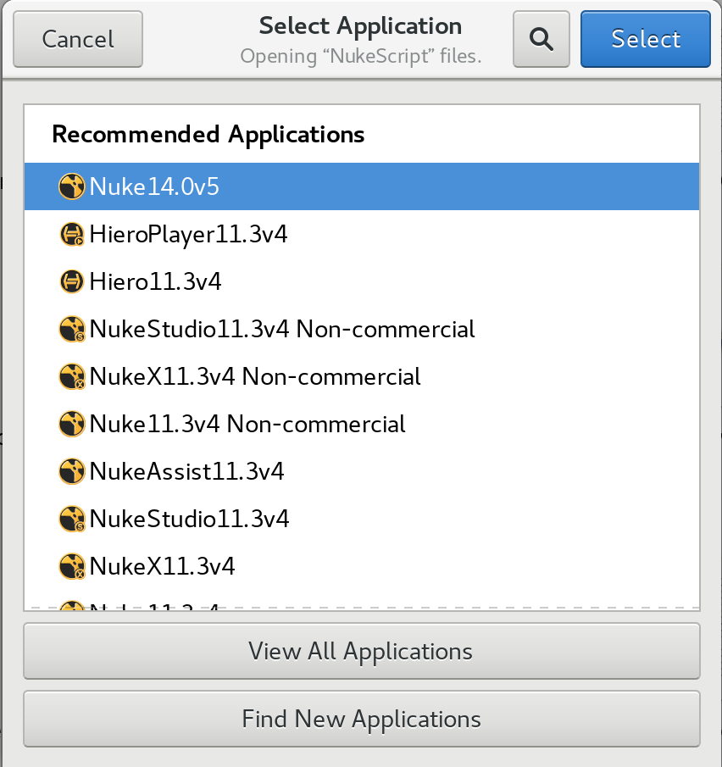Click the HieroPlayer11.3v4 icon
722x767 pixels.
click(72, 234)
